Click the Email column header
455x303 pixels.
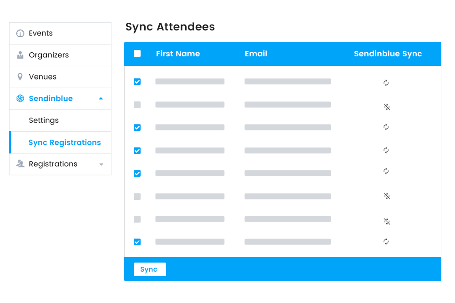click(256, 54)
